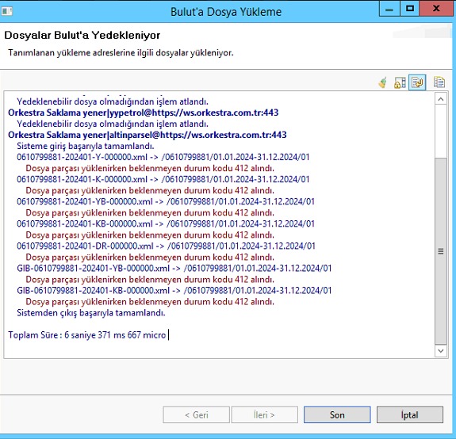Viewport: 456px width, 439px height.
Task: Click the İptal button
Action: click(410, 414)
